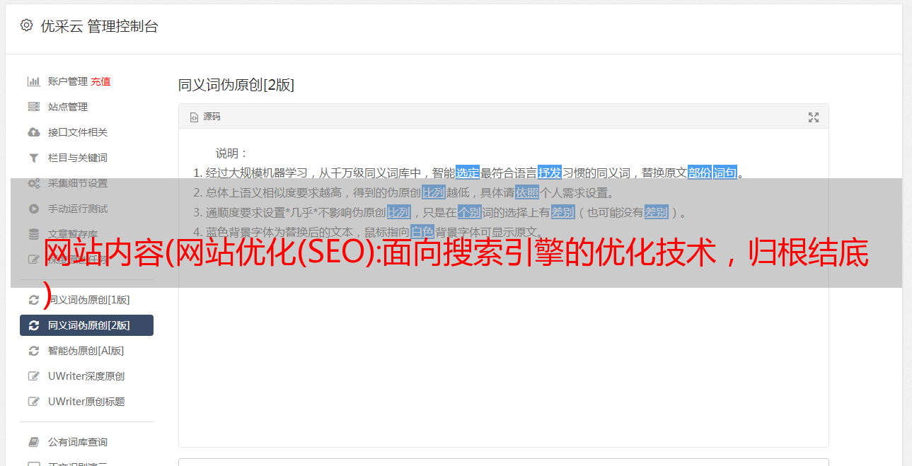The width and height of the screenshot is (912, 466).
Task: Open the 账户管理 menu item
Action: 68,81
